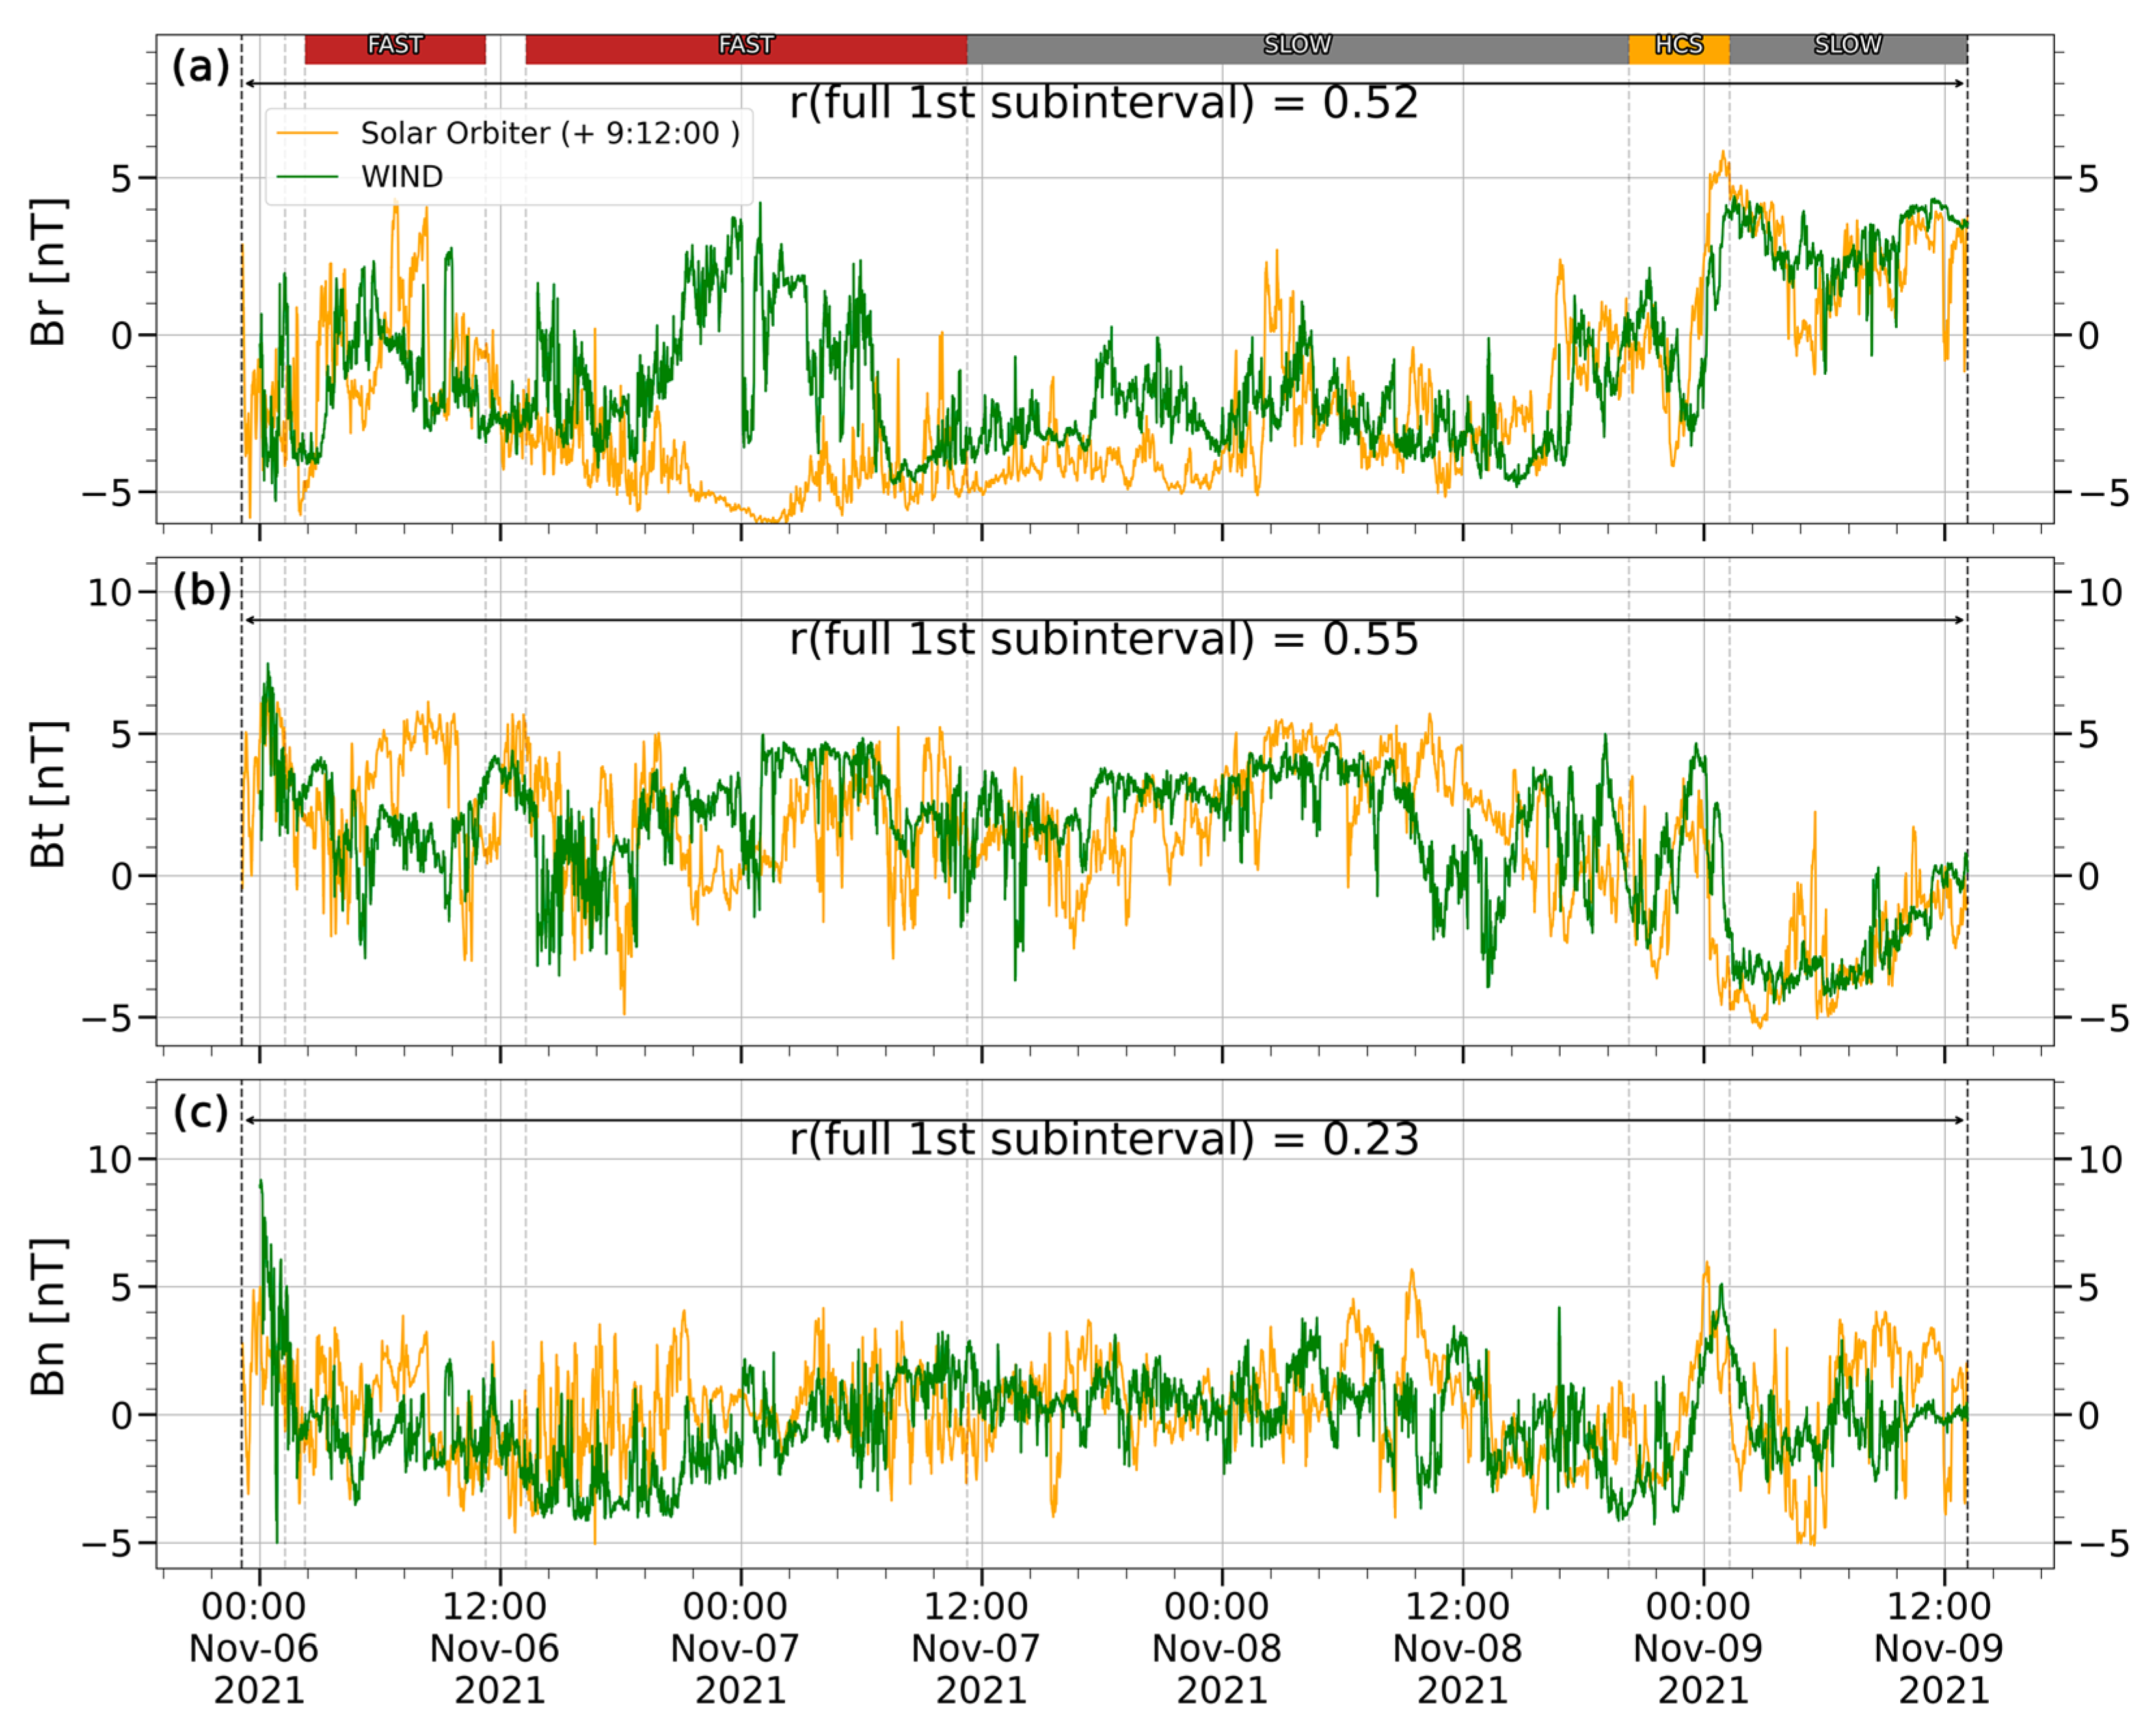Click the Bn [nT] axis label
2156x1725 pixels.
[x=48, y=1317]
